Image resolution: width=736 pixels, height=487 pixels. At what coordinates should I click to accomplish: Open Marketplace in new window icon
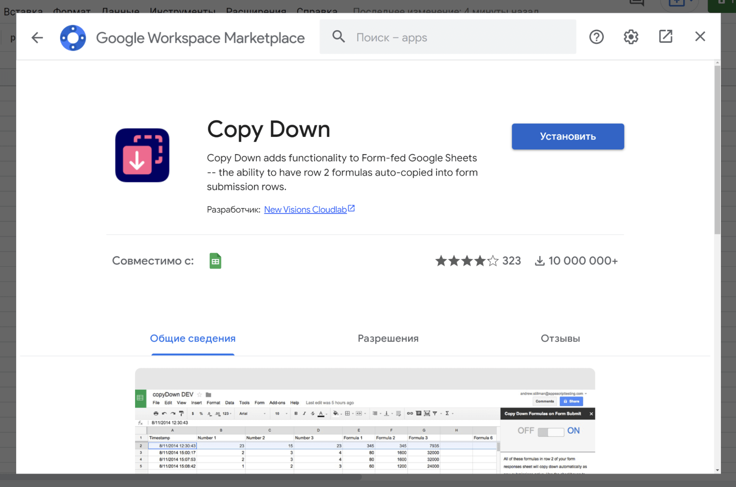coord(666,36)
